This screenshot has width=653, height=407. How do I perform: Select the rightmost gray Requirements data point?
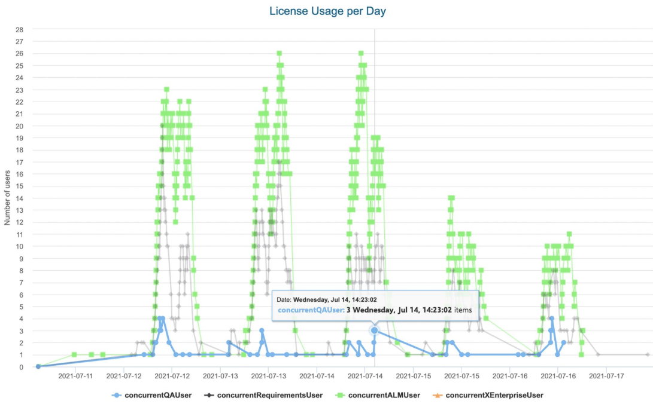pyautogui.click(x=648, y=354)
